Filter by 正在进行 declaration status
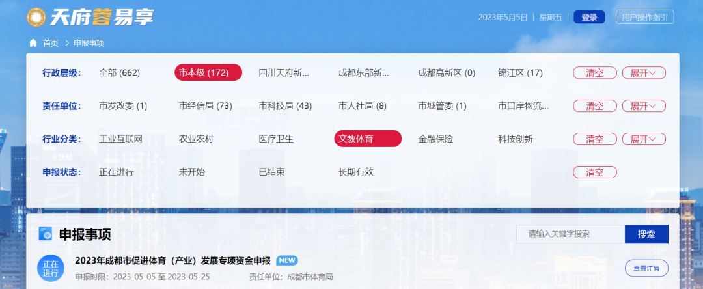Image resolution: width=703 pixels, height=289 pixels. tap(117, 172)
